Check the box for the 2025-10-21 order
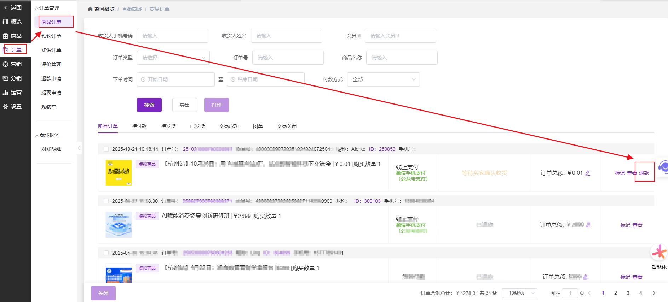The image size is (668, 302). [x=106, y=149]
